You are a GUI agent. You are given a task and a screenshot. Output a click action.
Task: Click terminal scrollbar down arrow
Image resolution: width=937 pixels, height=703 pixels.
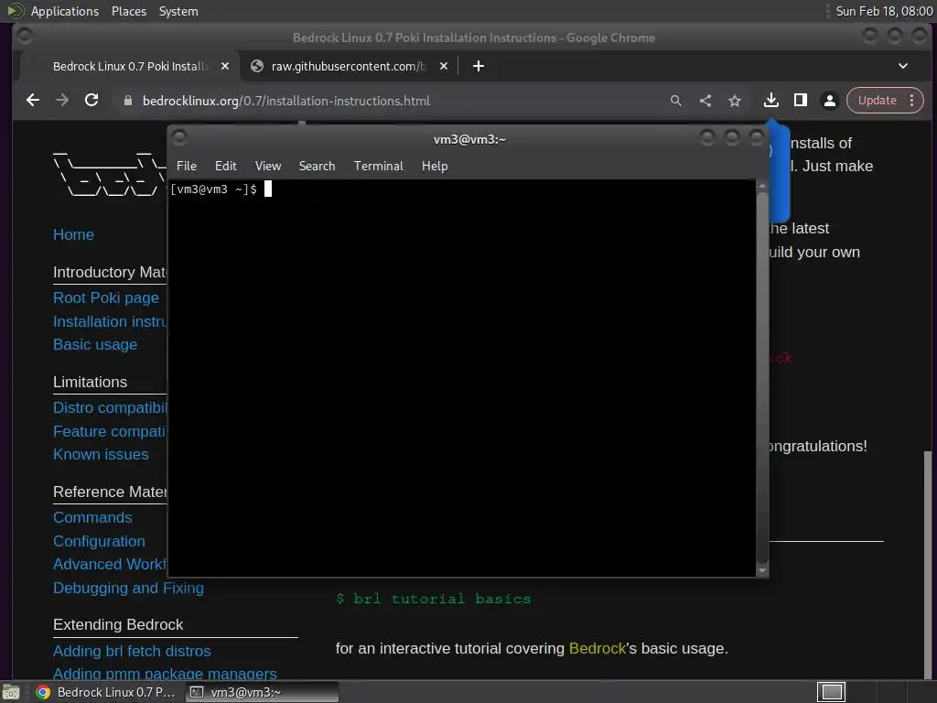762,571
